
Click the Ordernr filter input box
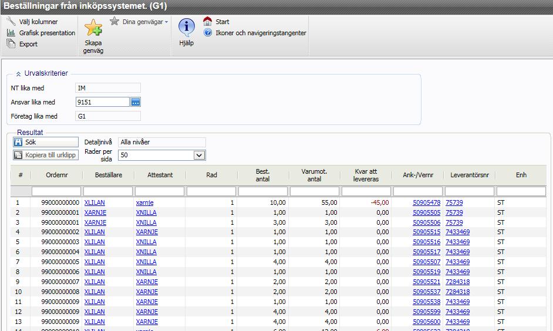[x=56, y=191]
